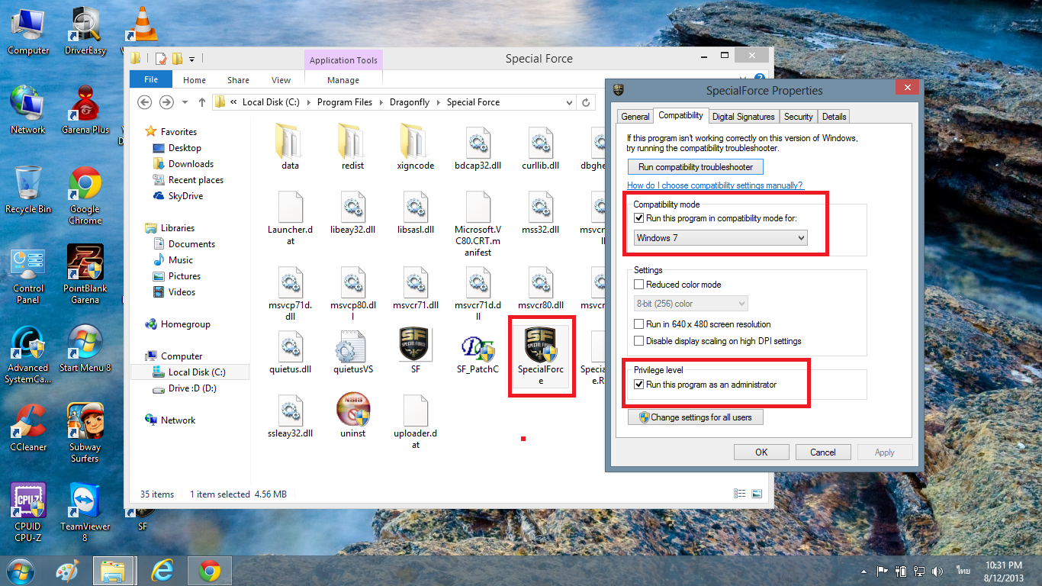Uncheck Run this program as an administrator
Viewport: 1042px width, 586px height.
(x=639, y=385)
